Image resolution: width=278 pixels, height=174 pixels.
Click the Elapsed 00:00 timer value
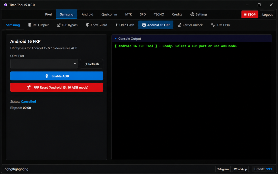coord(27,108)
